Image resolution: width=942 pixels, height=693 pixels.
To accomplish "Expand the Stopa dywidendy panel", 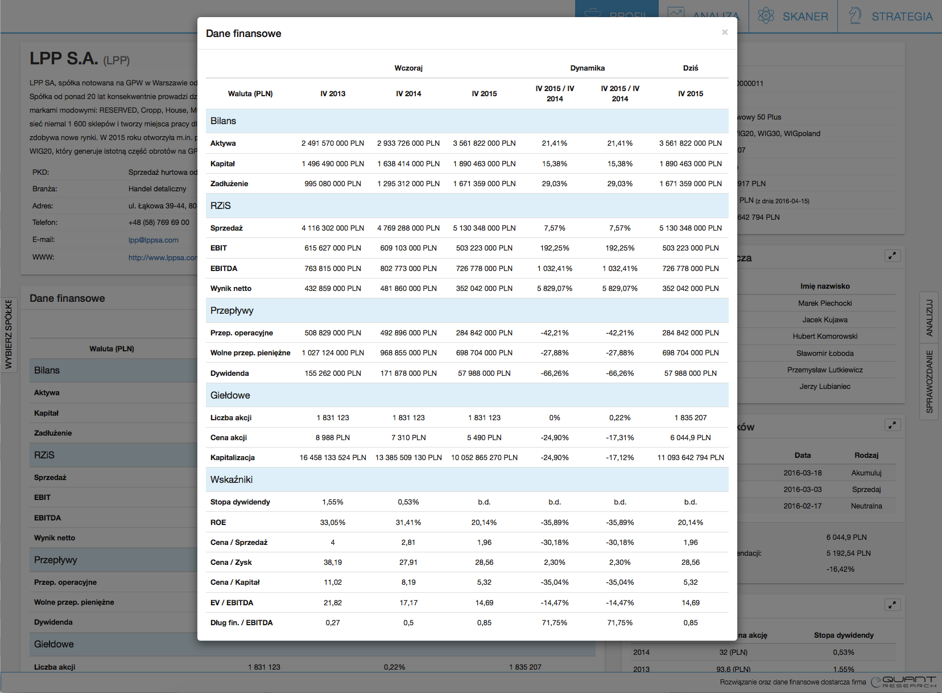I will pos(893,605).
